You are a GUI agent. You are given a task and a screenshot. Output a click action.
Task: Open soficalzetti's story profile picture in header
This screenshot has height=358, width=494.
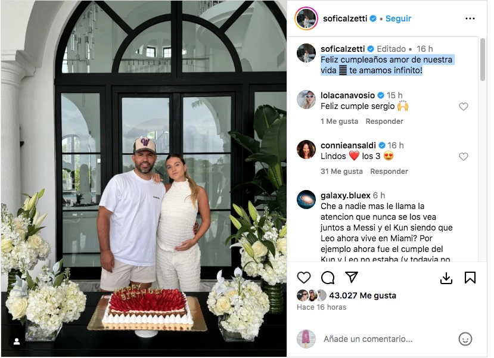pos(306,18)
